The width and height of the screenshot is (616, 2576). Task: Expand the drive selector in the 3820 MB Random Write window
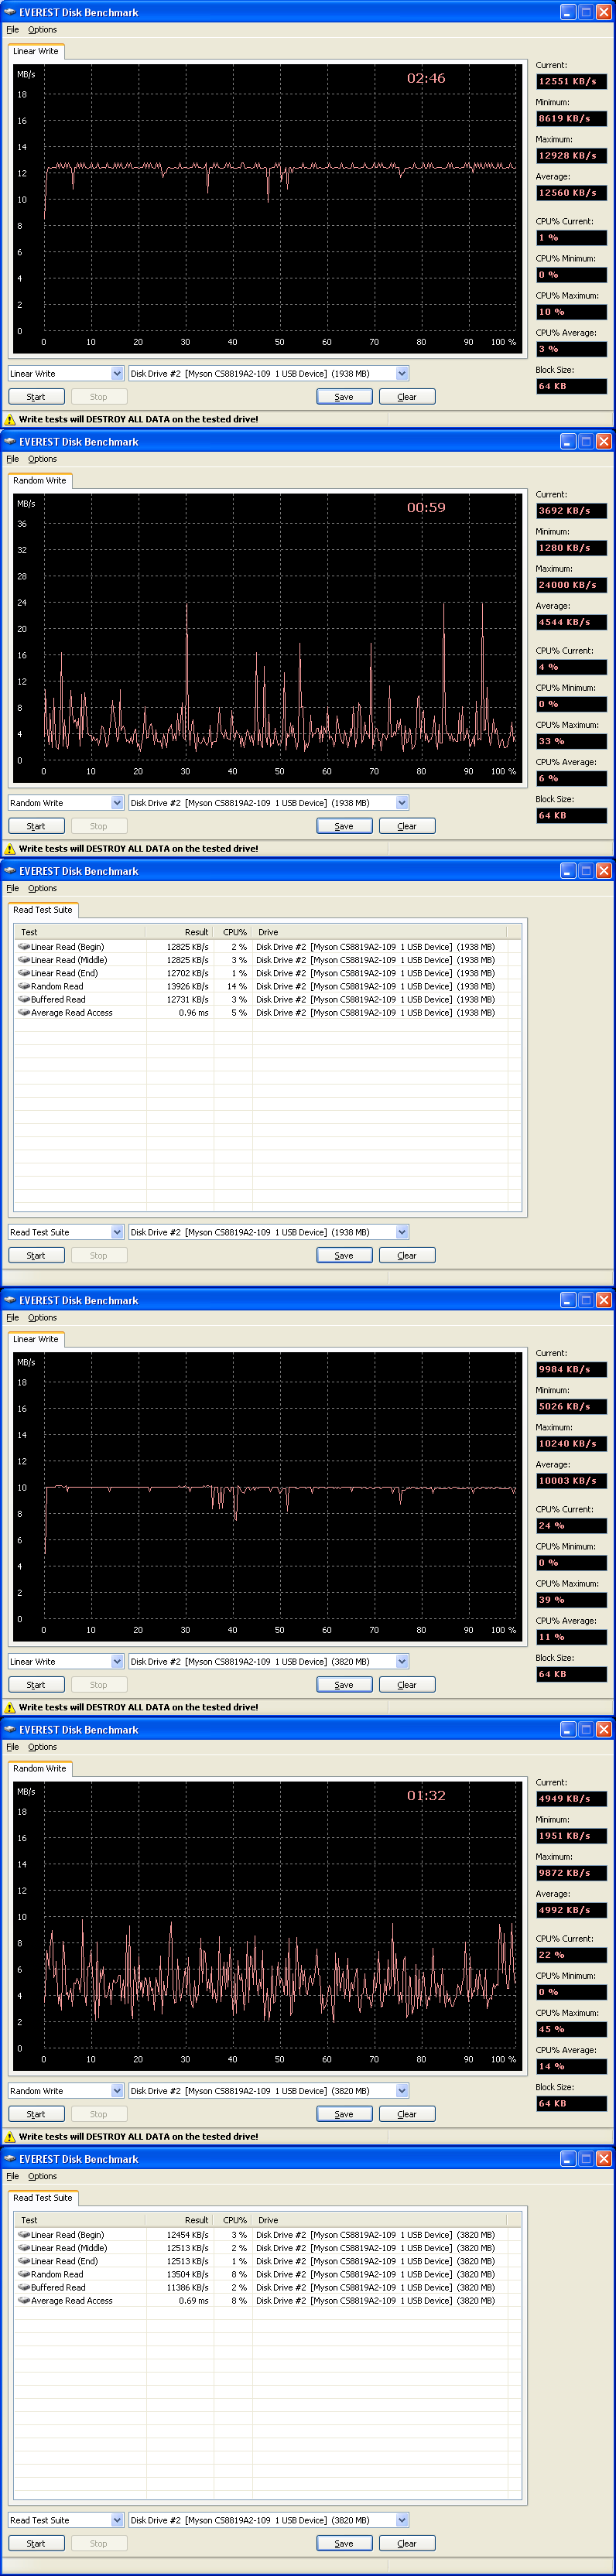pos(402,2090)
